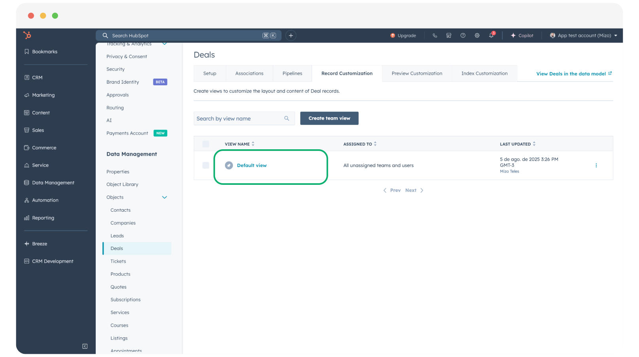
Task: Open the settings gear icon
Action: click(477, 36)
